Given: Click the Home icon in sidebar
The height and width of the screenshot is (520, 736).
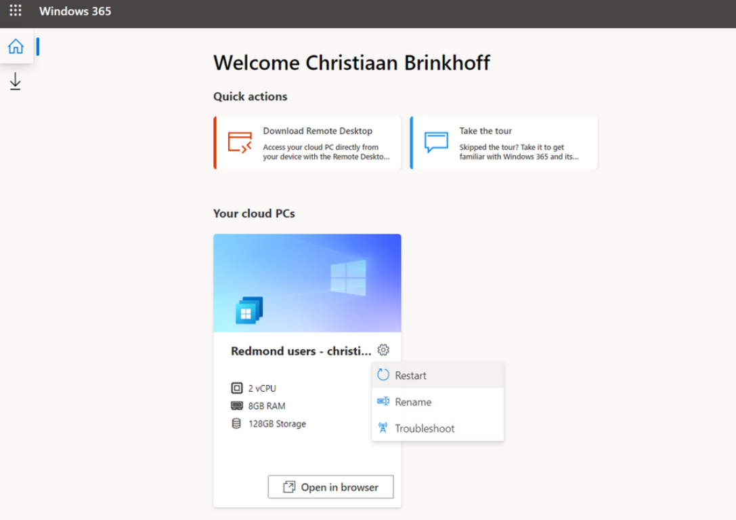Looking at the screenshot, I should pyautogui.click(x=16, y=47).
